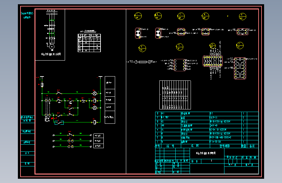Click the fuse symbol at control circuit top-left
282x183 pixels.
[x=42, y=85]
